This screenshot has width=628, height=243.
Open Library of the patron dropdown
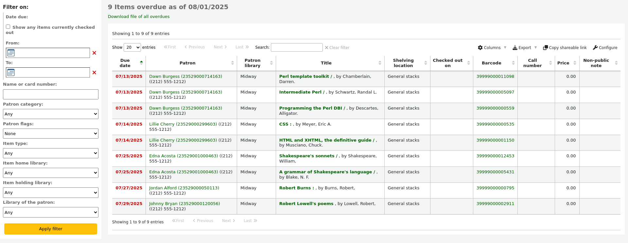pos(51,212)
